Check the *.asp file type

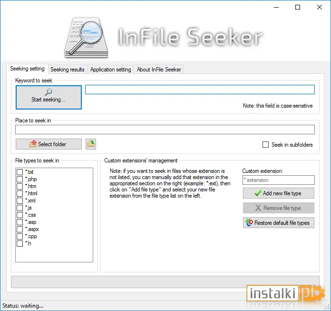[x=20, y=222]
